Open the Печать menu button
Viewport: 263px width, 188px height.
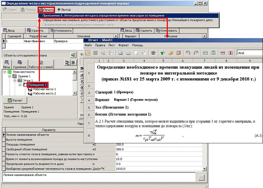[46, 9]
